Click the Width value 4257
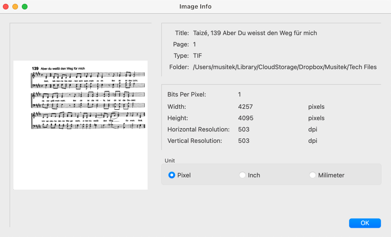This screenshot has width=391, height=237. 245,107
